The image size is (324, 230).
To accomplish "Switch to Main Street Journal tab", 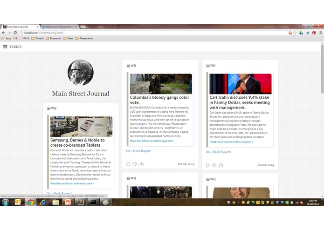I will pyautogui.click(x=20, y=27).
